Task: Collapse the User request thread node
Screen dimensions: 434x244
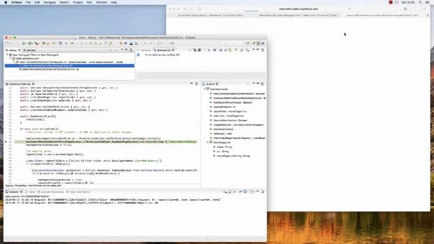Action: [14, 62]
